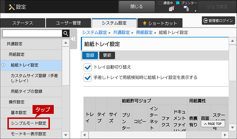Toggle 手差しトレイで用紙検知時 checkbox

[87, 78]
